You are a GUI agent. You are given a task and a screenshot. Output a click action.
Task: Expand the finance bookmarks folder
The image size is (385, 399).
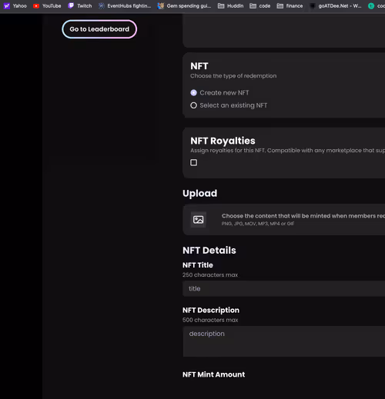290,6
